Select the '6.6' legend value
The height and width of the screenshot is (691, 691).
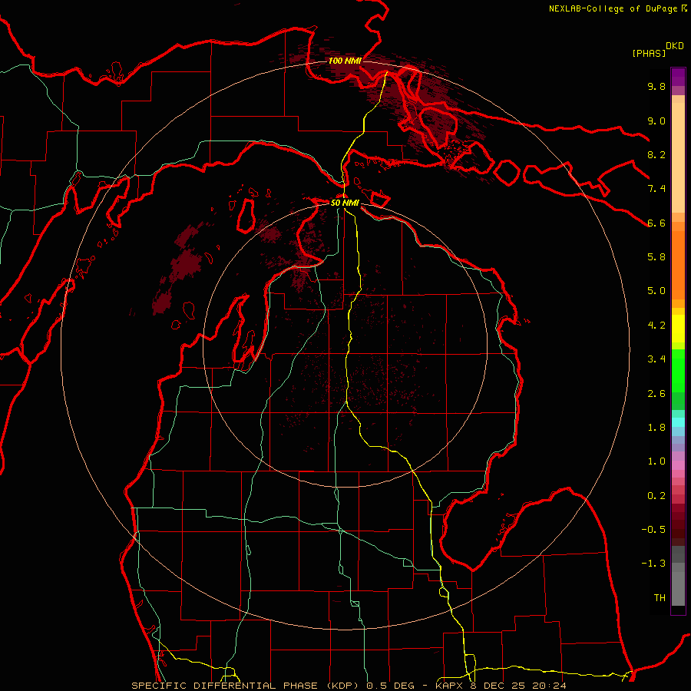point(656,223)
